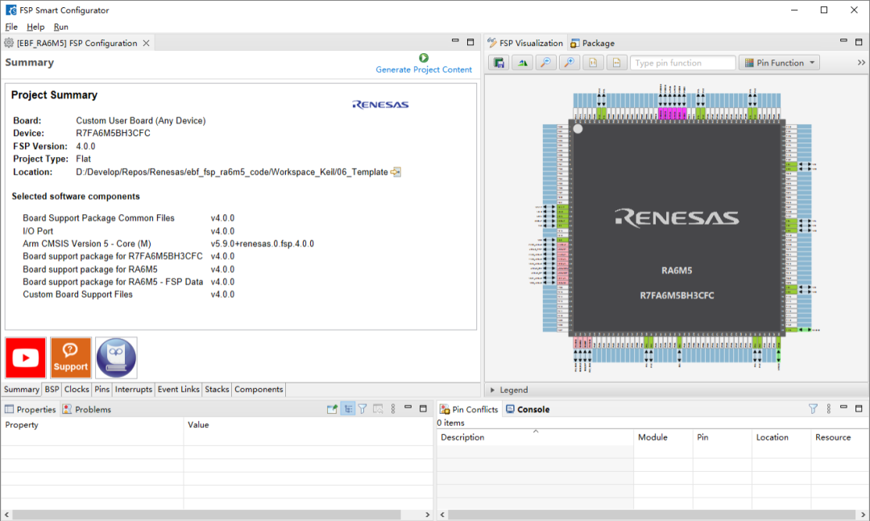Screen dimensions: 870x521
Task: Click the Generate Project Content link
Action: [424, 70]
